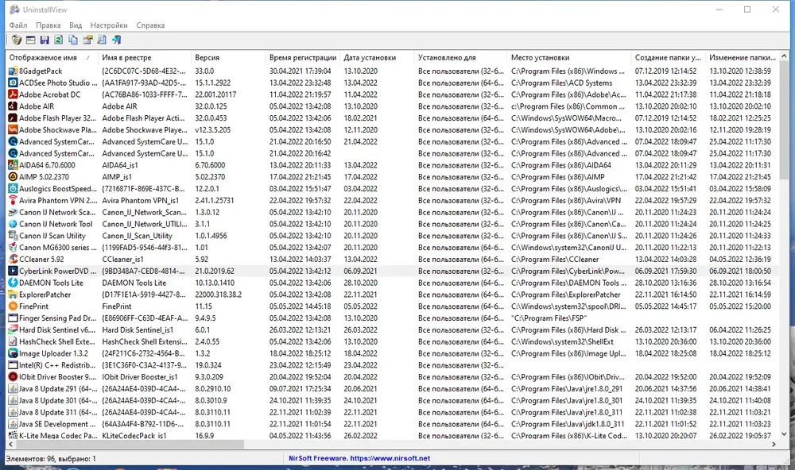Open the Вид menu
Viewport: 795px width, 470px height.
point(76,25)
